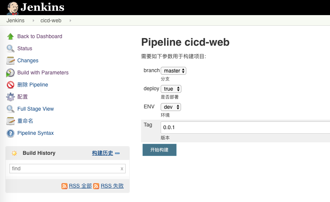
Task: Click the red delete Pipeline icon
Action: pos(11,85)
